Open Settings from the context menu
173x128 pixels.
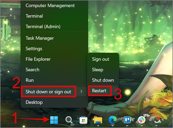point(34,49)
